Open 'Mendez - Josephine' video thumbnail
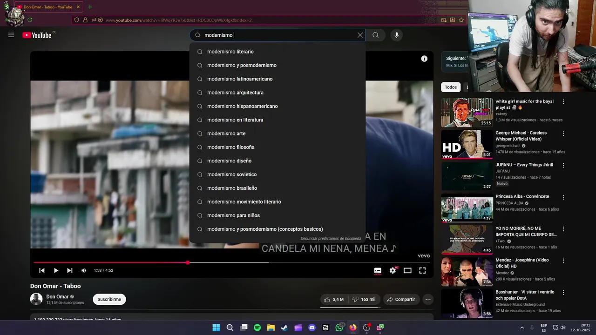 point(467,271)
